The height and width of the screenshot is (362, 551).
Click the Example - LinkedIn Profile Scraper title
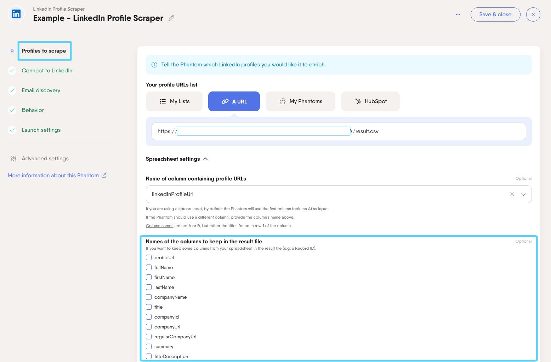click(98, 18)
